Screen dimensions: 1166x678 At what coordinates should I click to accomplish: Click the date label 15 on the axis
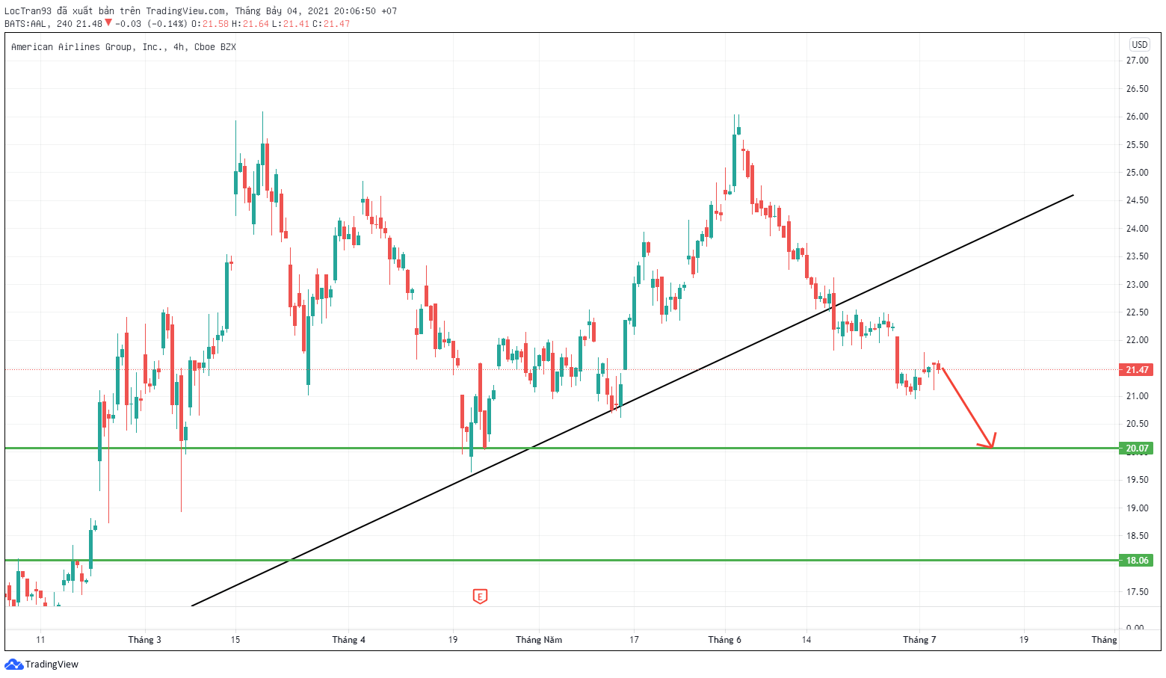pos(235,640)
